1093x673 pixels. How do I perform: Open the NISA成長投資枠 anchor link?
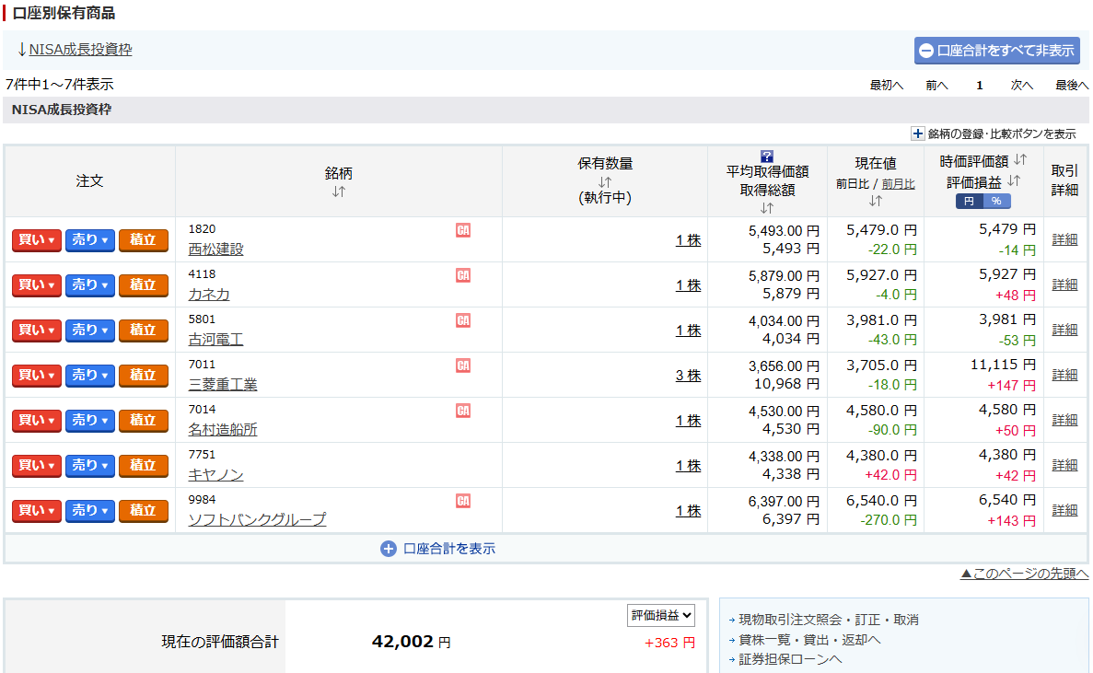80,50
